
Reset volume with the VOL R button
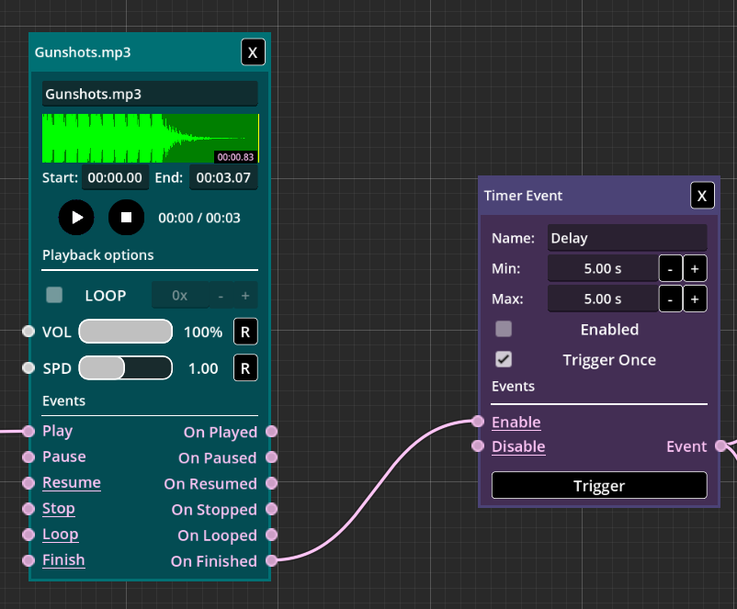tap(245, 332)
